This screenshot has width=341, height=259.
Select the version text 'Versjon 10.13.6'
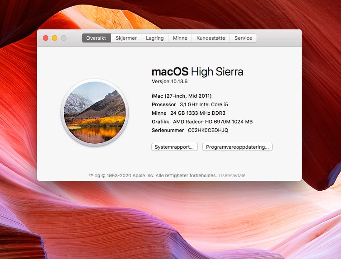170,81
